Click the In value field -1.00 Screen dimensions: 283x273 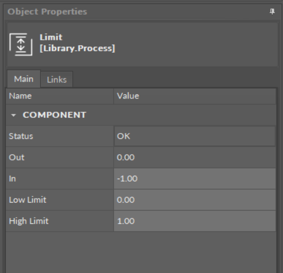click(x=195, y=179)
